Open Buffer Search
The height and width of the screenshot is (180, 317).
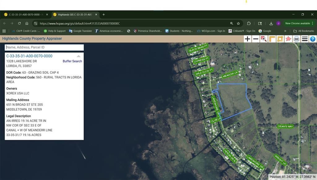pyautogui.click(x=72, y=61)
